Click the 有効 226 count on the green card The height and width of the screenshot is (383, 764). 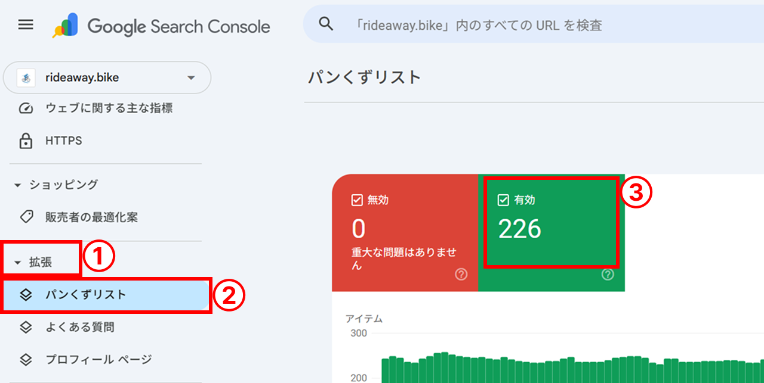(519, 229)
